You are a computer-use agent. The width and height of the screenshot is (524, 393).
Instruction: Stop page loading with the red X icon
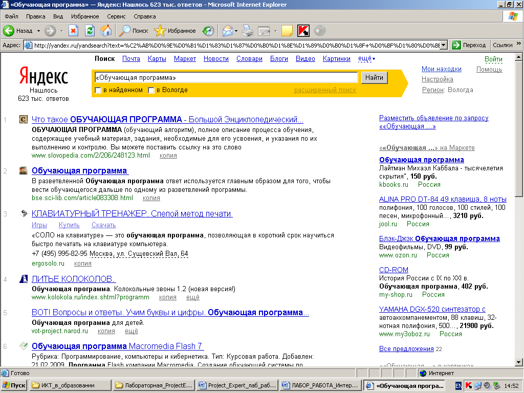[x=73, y=31]
